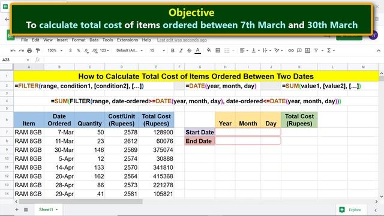Select the 'Start Date' label cell
Image resolution: width=384 pixels, height=216 pixels.
coord(200,132)
